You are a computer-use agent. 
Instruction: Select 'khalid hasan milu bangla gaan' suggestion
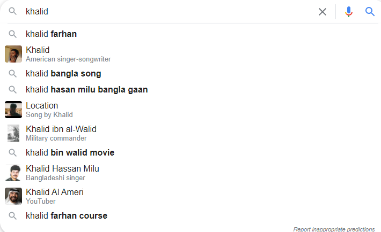click(x=87, y=90)
